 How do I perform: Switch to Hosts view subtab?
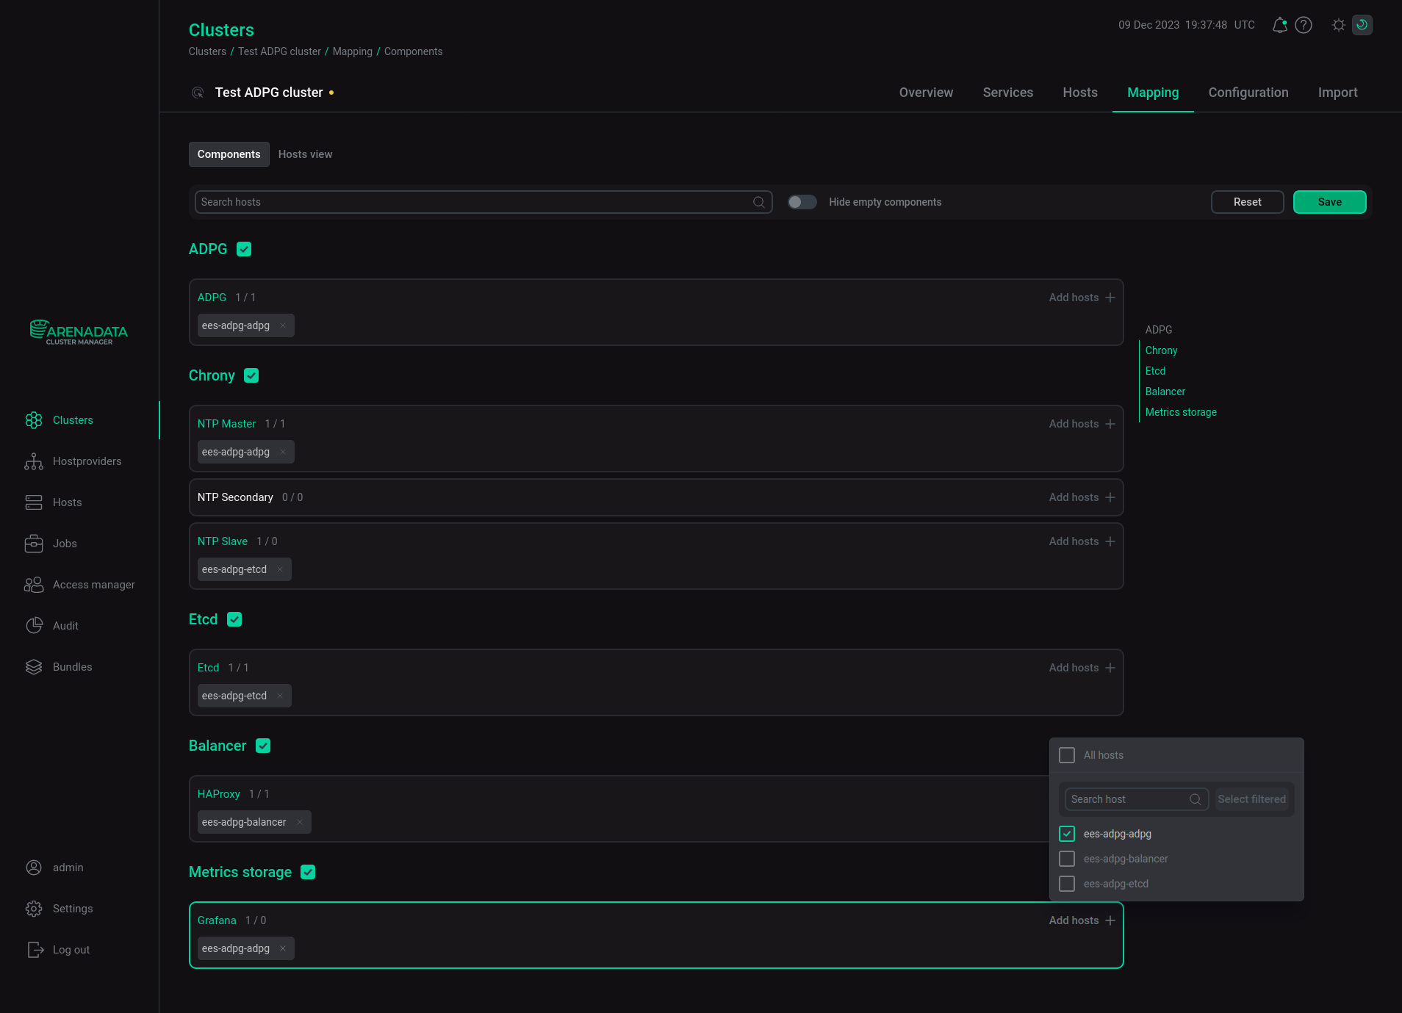(x=305, y=154)
